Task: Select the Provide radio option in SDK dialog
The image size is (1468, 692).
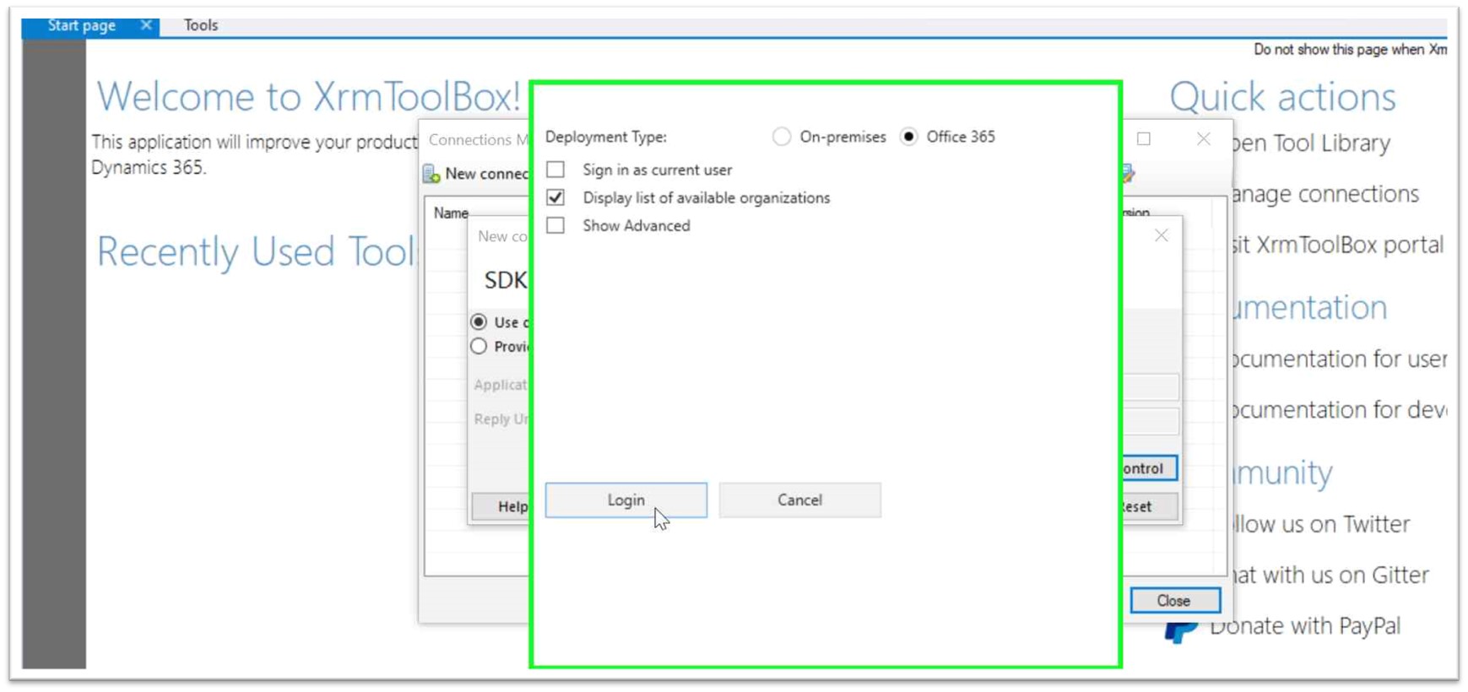Action: 479,346
